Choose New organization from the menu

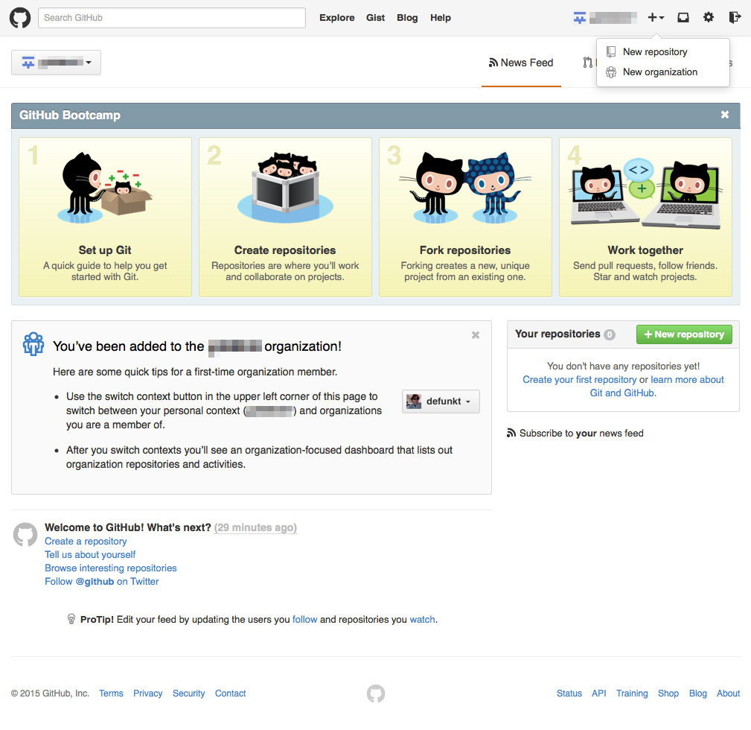click(659, 72)
